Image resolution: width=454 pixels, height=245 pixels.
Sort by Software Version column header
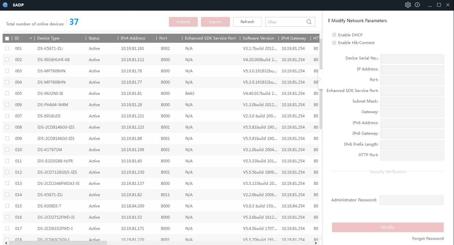point(258,38)
